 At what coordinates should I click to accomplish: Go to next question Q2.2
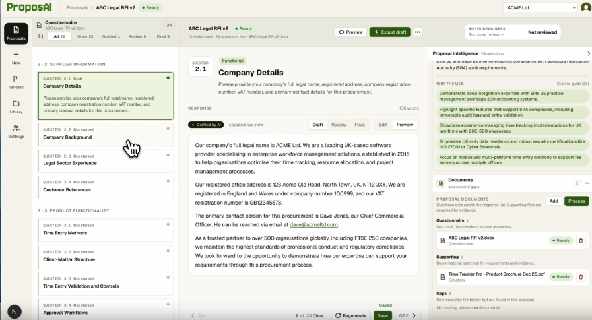[x=408, y=315]
